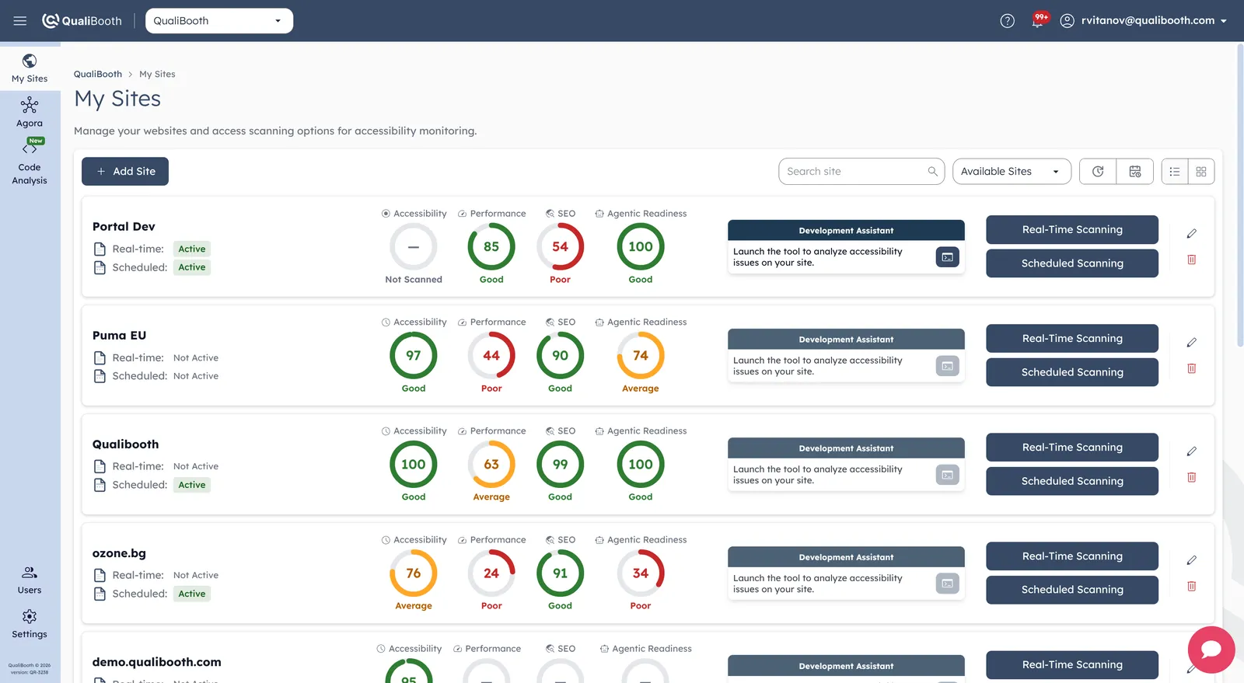Screen dimensions: 1244x683
Task: Click the search magnifier icon
Action: click(x=932, y=172)
